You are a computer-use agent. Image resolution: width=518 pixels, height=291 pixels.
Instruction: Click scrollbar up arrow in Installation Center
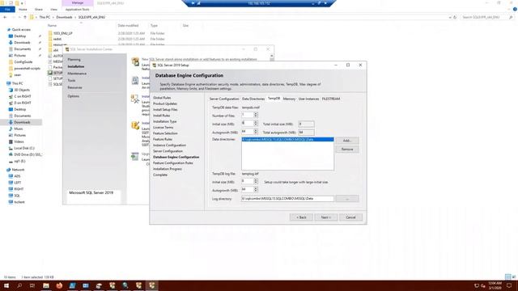[272, 56]
